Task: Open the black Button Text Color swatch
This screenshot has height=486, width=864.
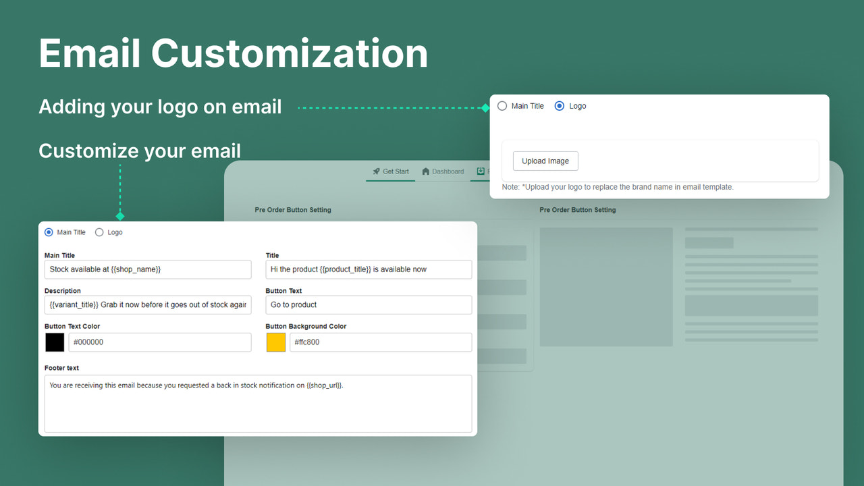Action: [x=55, y=342]
